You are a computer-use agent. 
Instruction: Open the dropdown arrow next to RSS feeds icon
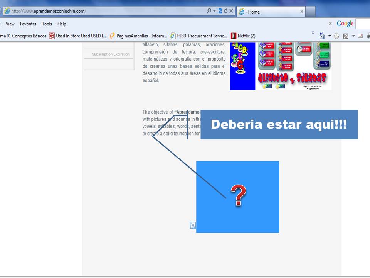coord(353,36)
